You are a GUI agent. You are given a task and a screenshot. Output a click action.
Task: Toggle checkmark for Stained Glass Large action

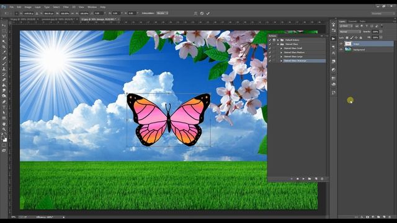(270, 56)
